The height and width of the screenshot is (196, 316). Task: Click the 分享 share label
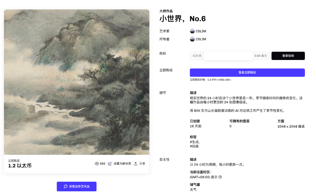[x=142, y=164]
